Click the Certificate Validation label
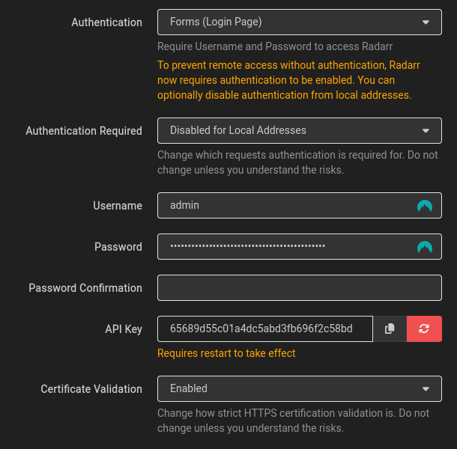Screen dimensions: 457x449 click(91, 389)
